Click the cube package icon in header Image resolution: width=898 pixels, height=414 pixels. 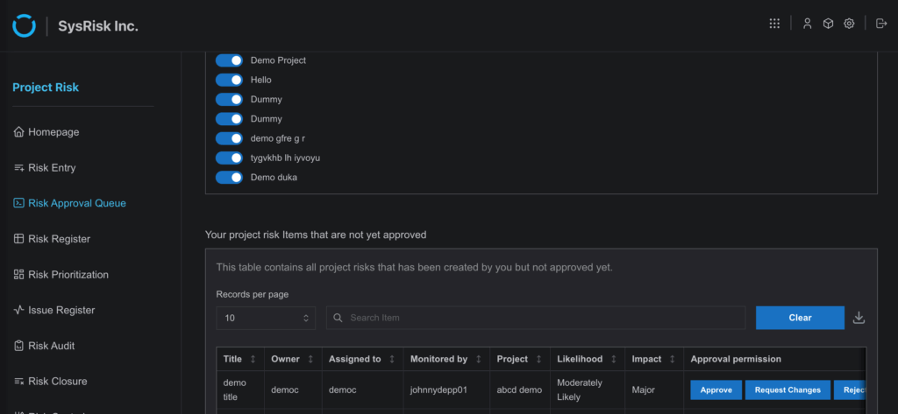828,24
